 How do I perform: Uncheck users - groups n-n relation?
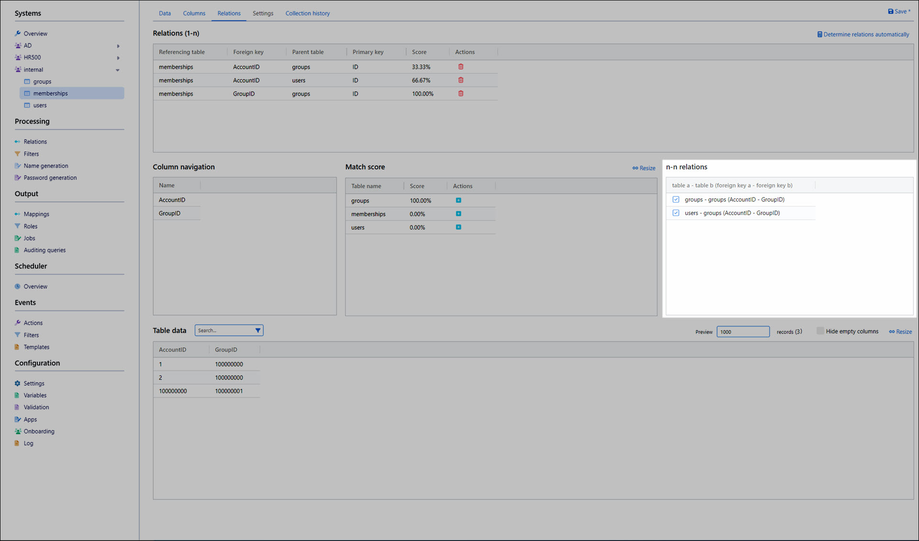[x=675, y=213]
